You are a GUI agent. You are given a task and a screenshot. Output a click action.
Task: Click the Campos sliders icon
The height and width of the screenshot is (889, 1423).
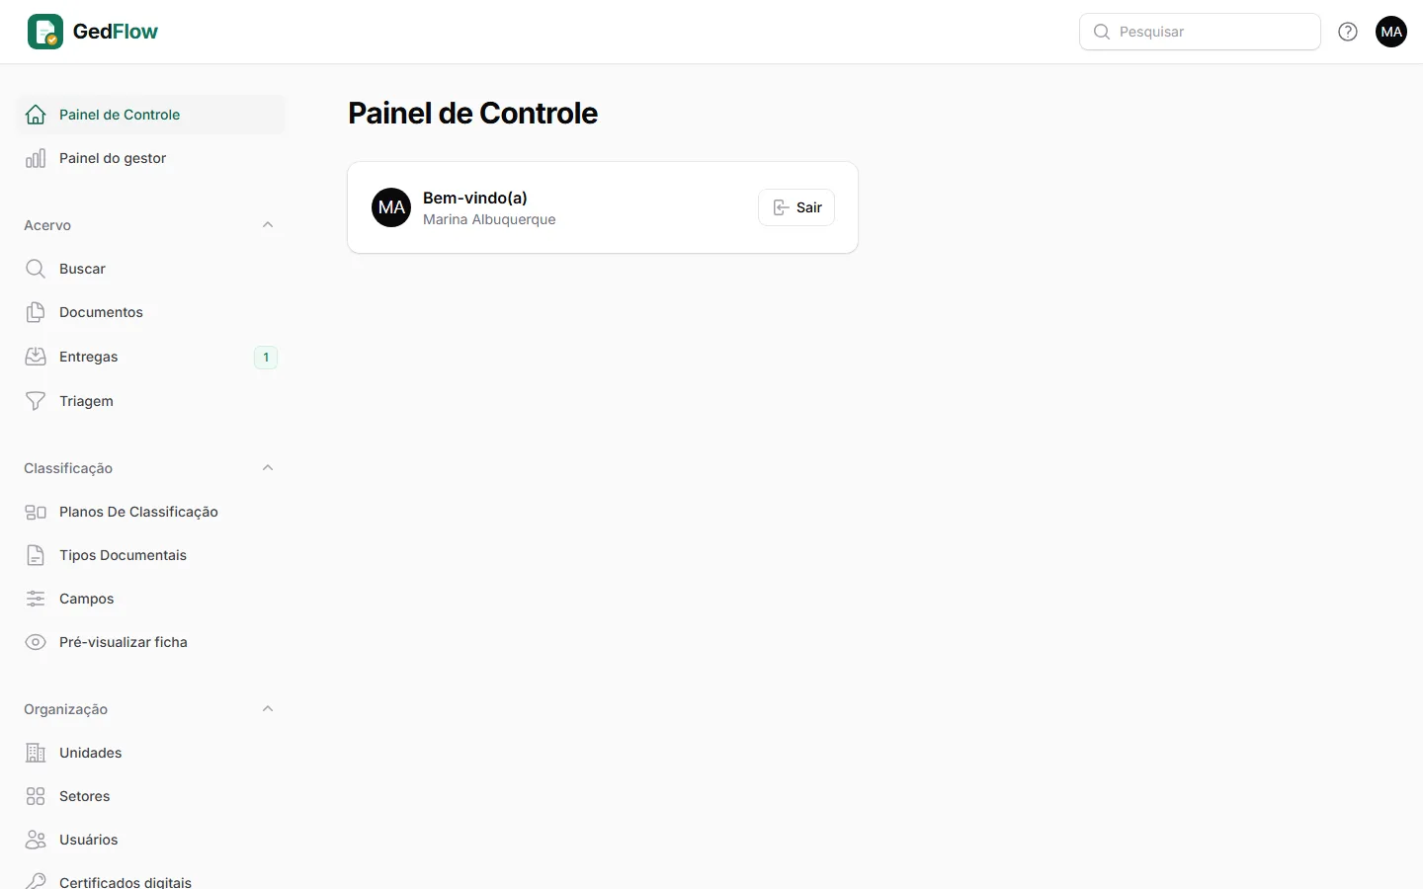coord(36,599)
